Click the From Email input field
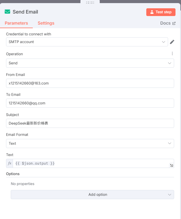This screenshot has width=181, height=219. (90, 83)
